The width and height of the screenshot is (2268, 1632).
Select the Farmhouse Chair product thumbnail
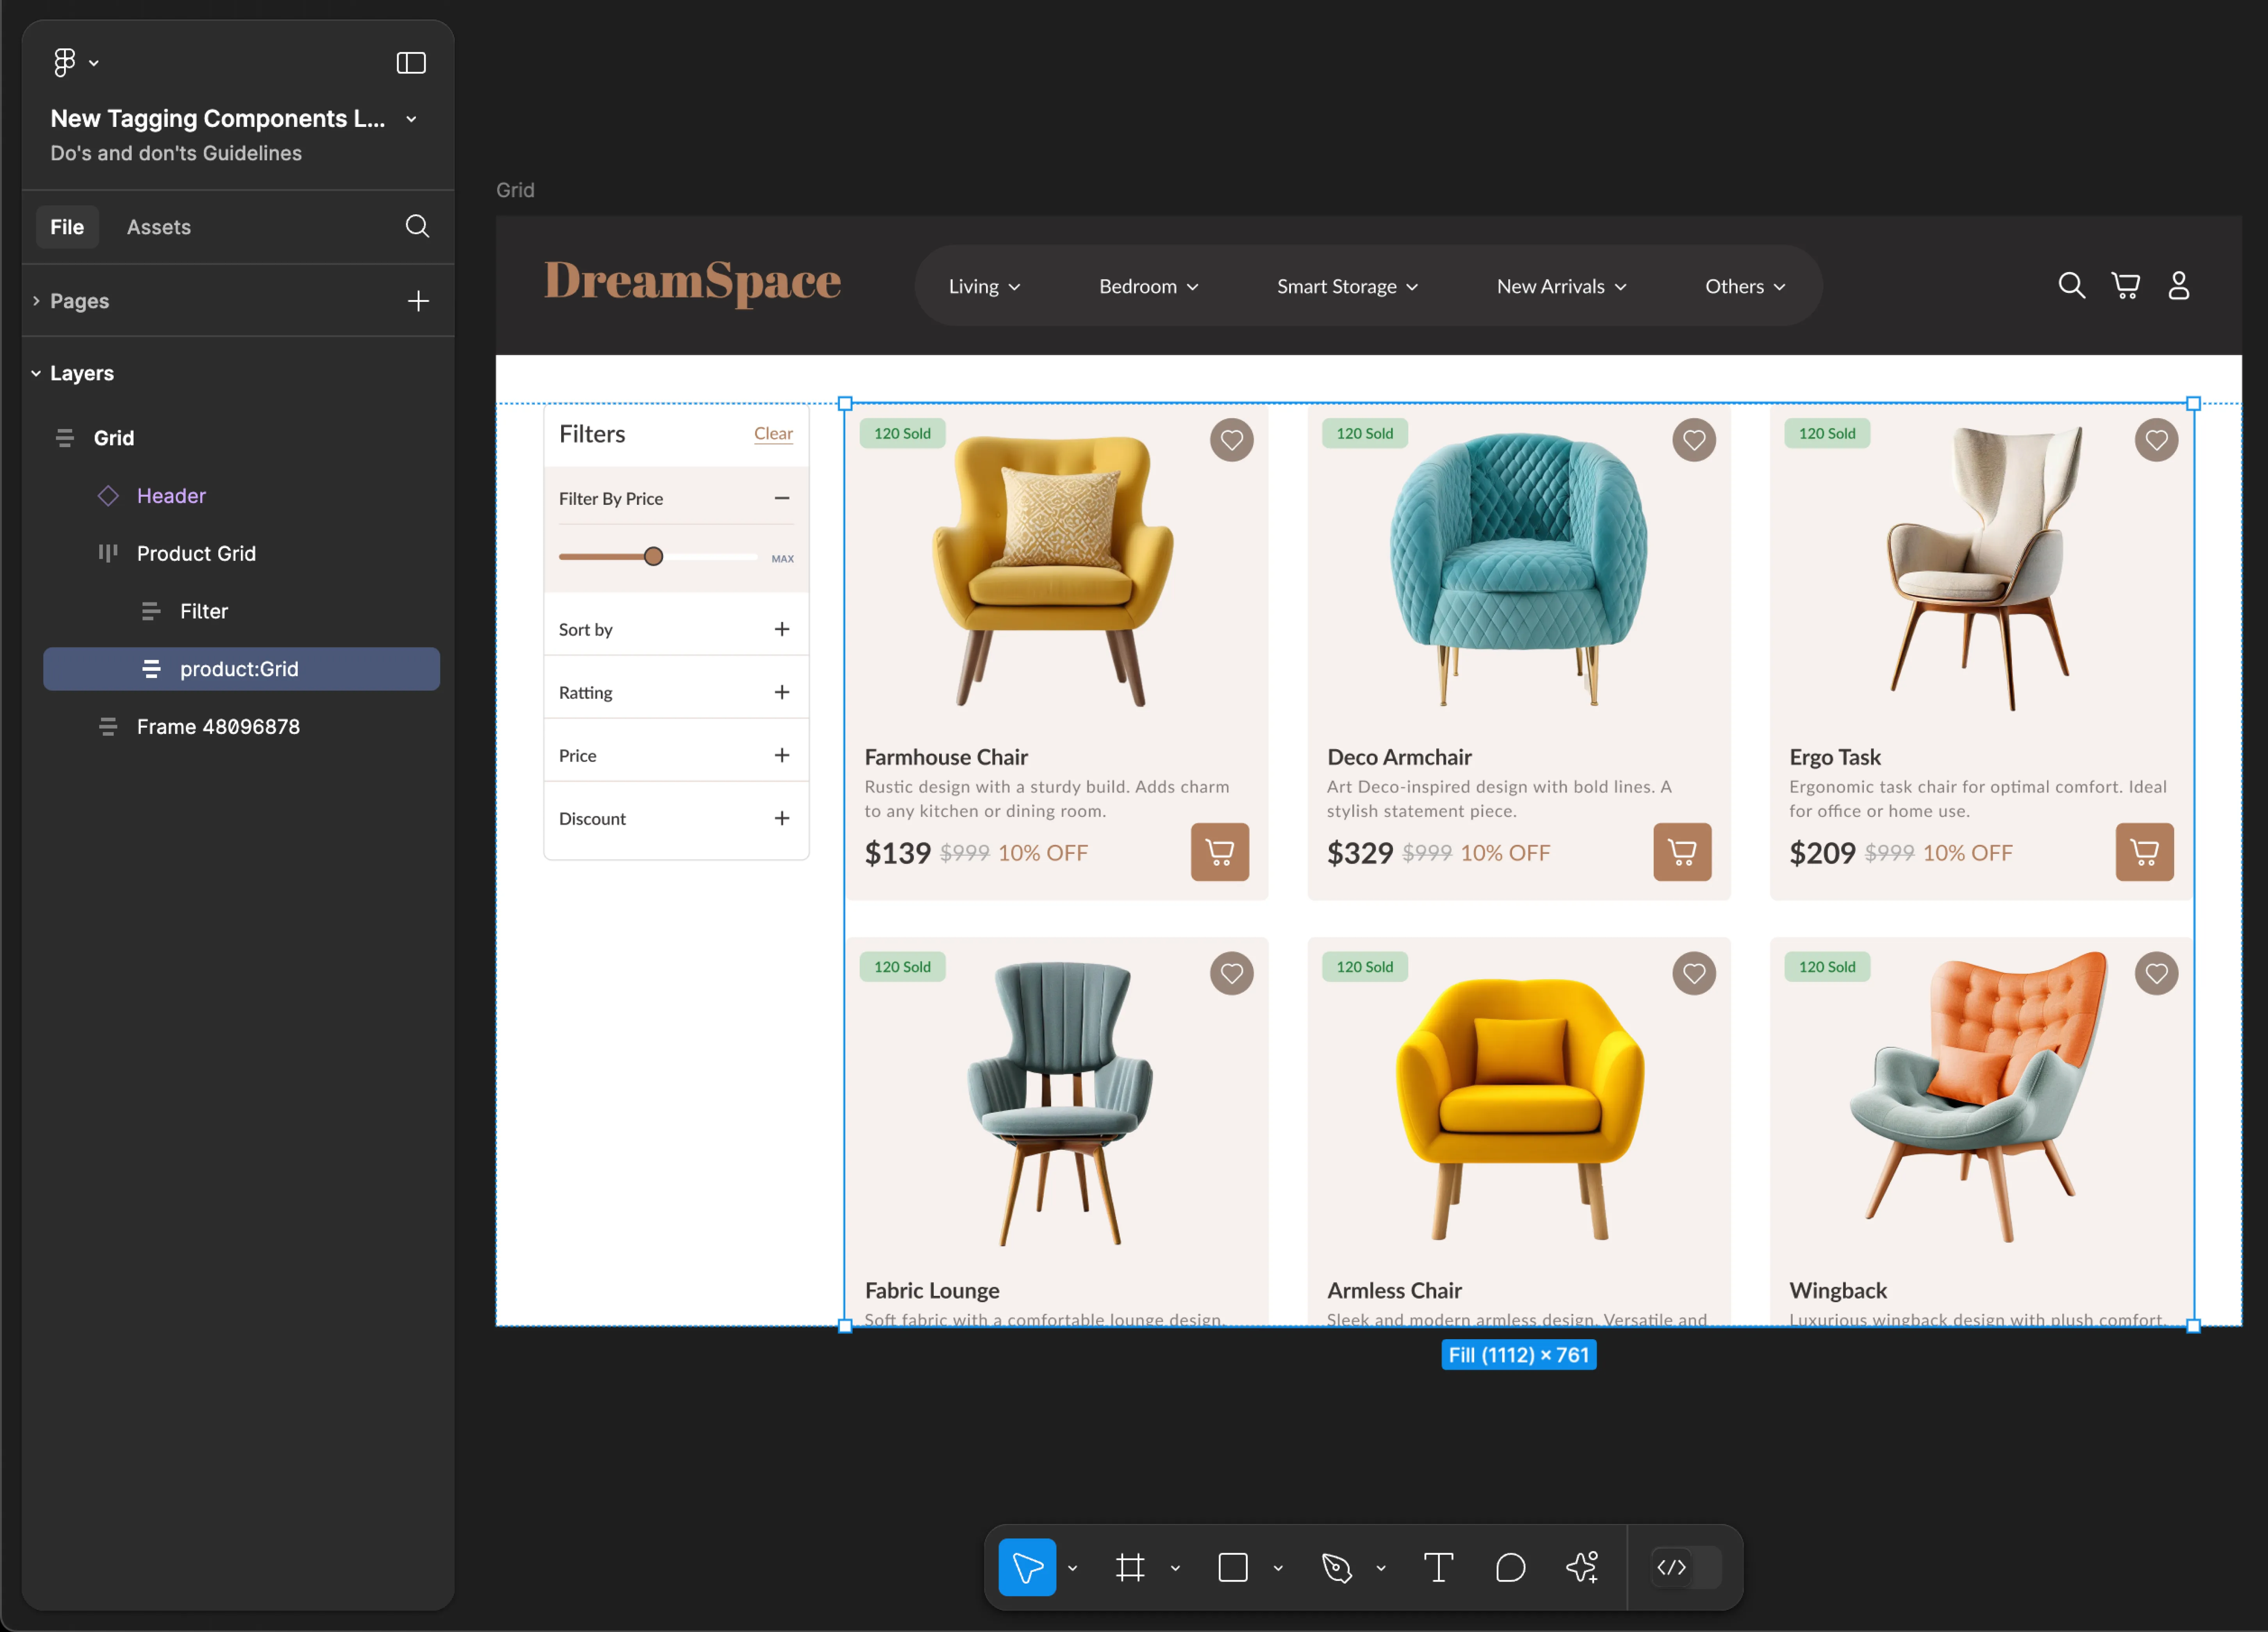(1058, 572)
